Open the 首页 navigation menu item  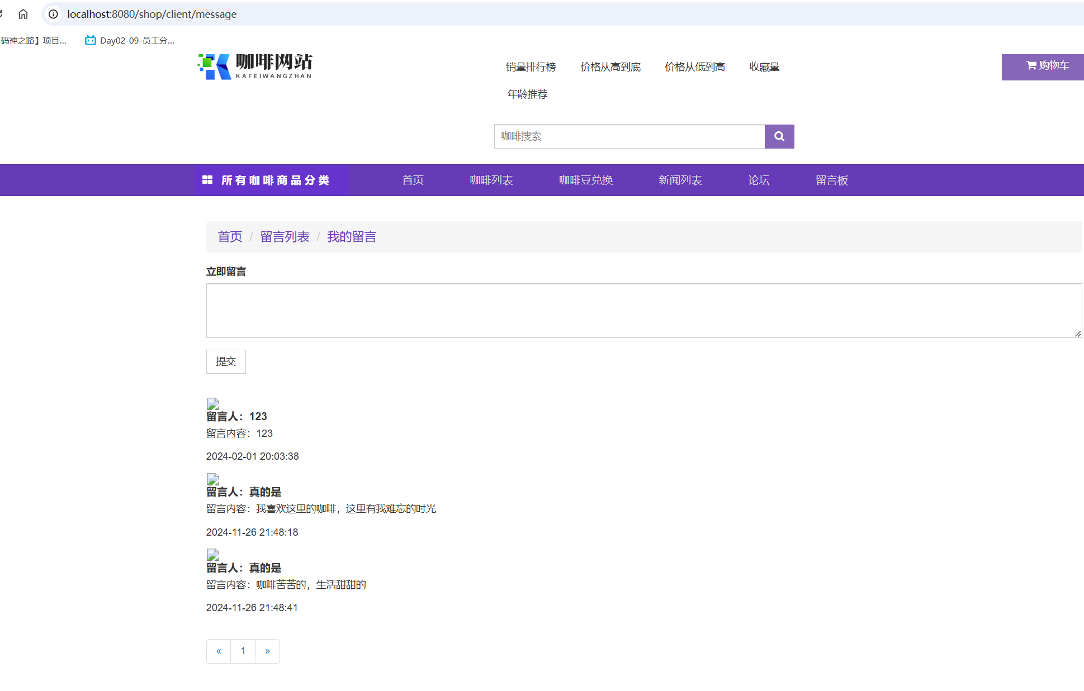pos(413,180)
